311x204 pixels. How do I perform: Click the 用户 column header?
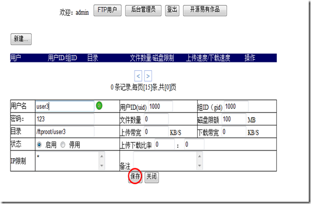[16, 58]
